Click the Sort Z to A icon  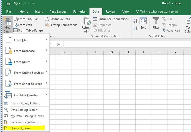pyautogui.click(x=135, y=28)
